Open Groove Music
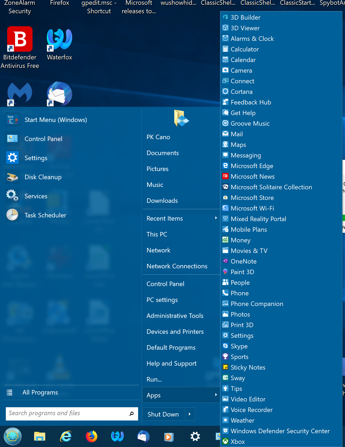Image resolution: width=345 pixels, height=447 pixels. 281,124
